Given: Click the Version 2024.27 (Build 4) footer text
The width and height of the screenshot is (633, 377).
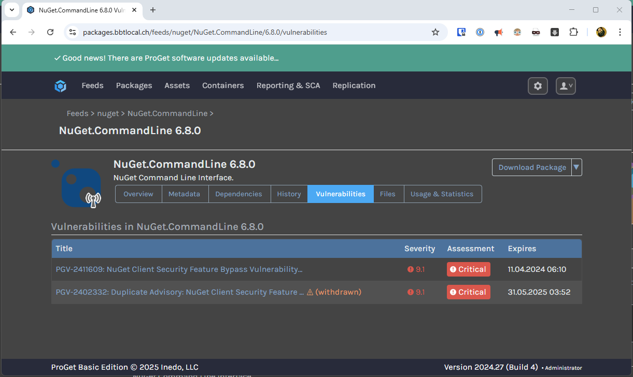Looking at the screenshot, I should [491, 367].
